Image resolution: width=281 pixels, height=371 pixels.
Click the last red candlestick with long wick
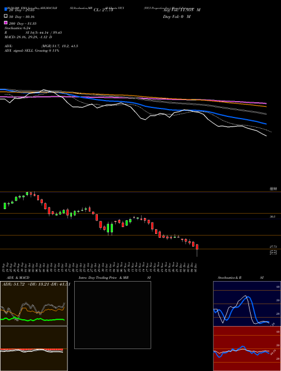[x=197, y=250]
